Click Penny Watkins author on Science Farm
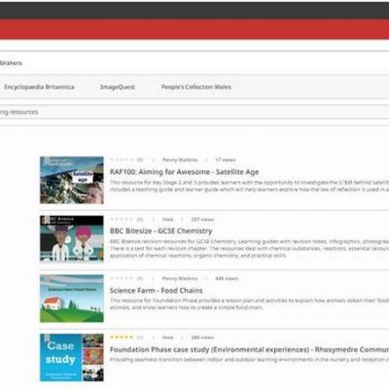Screen dimensions: 389x390 coord(180,278)
